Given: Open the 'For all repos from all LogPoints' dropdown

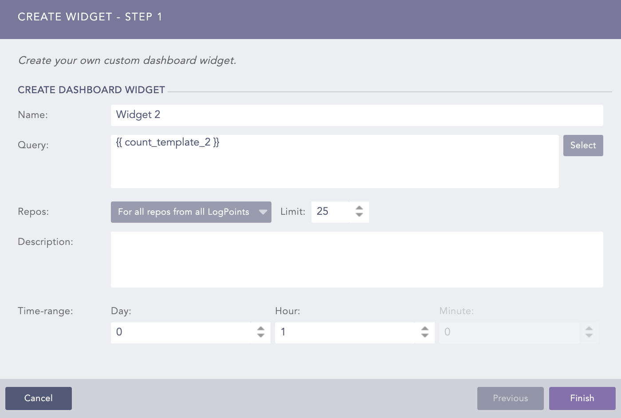Looking at the screenshot, I should coord(191,212).
